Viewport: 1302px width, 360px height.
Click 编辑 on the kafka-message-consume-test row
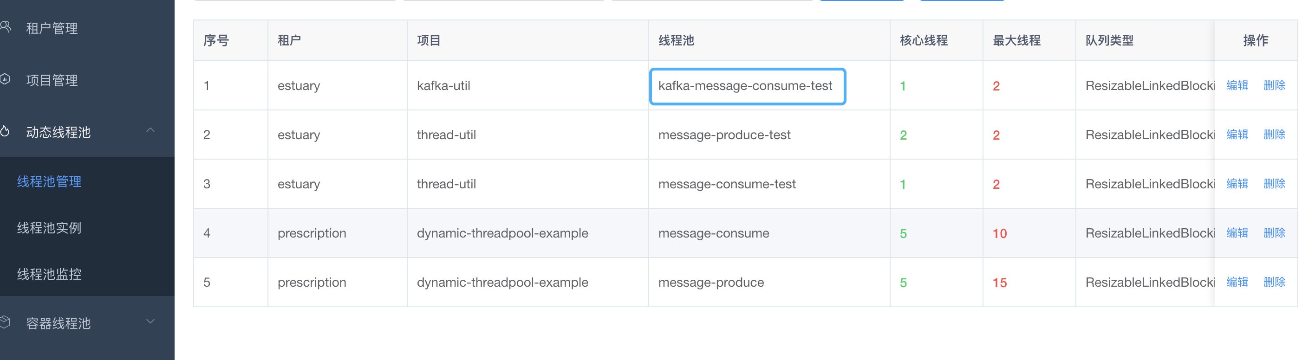[1237, 85]
